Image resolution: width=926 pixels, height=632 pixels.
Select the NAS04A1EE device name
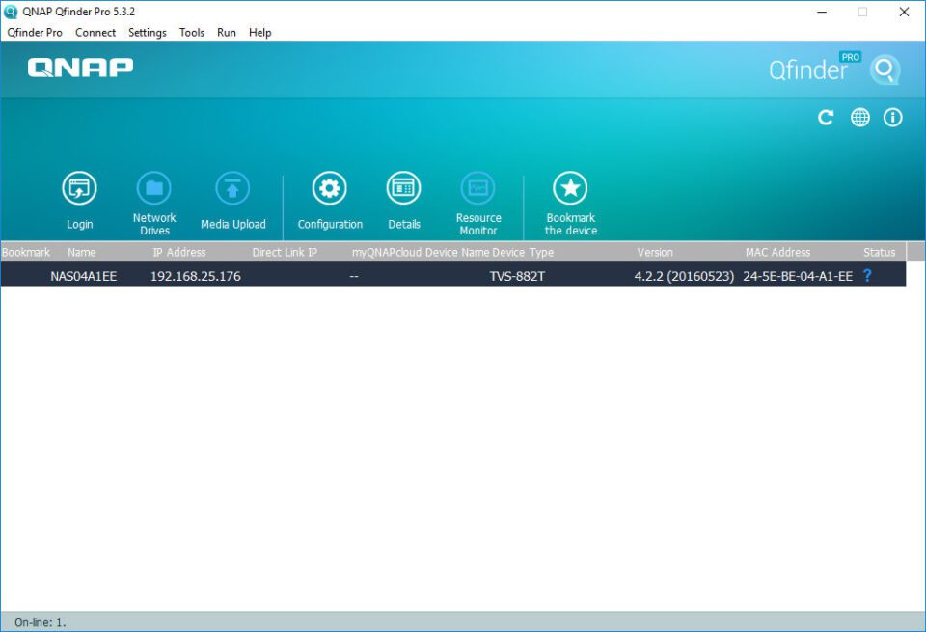coord(83,276)
